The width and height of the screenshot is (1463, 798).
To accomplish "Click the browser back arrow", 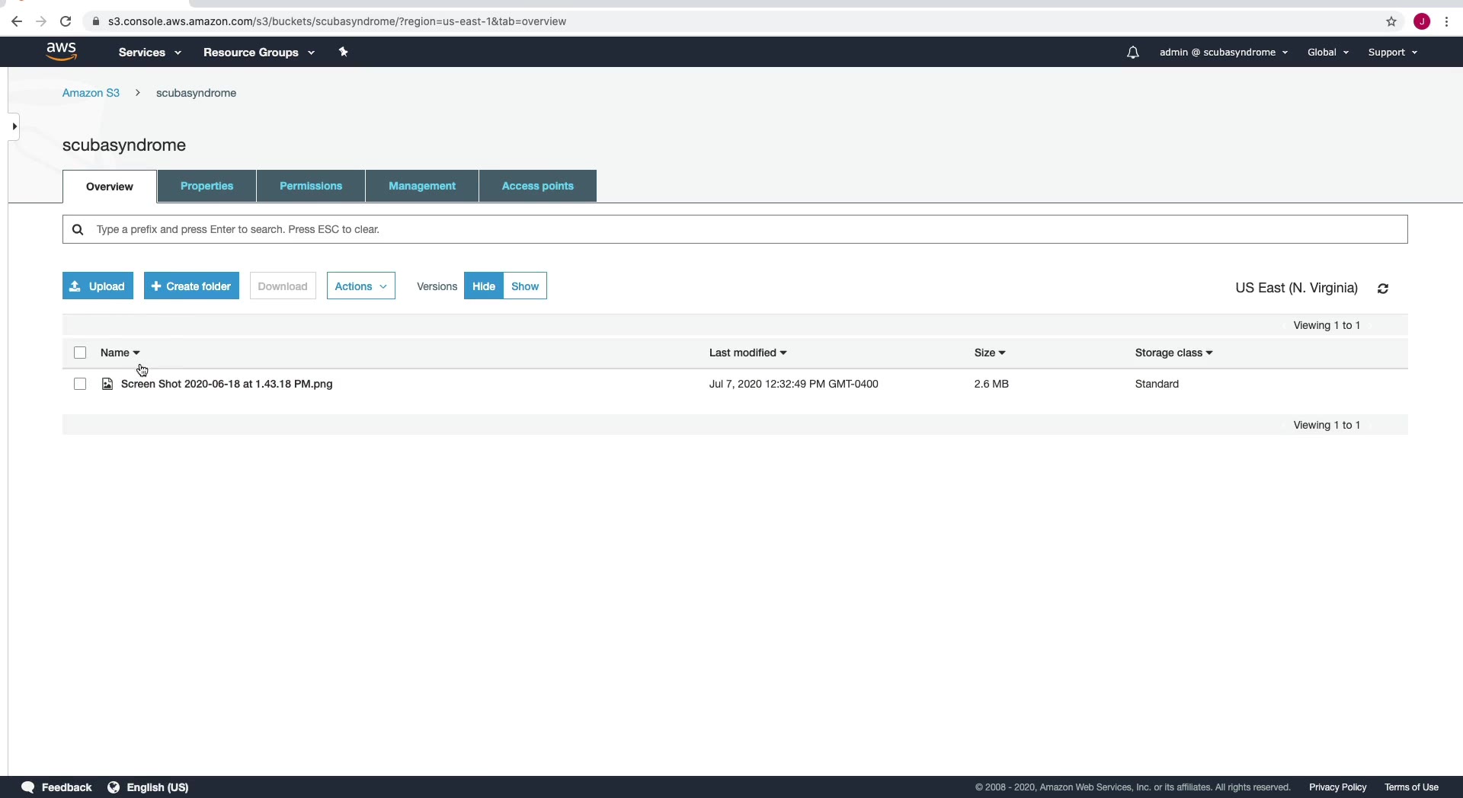I will tap(17, 21).
